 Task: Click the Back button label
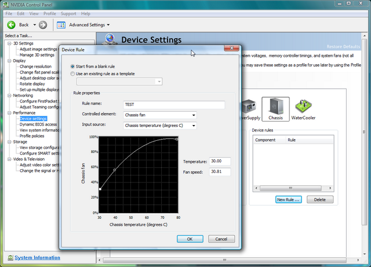click(24, 25)
